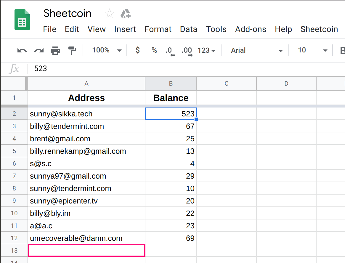Open the Insert menu
Image resolution: width=345 pixels, height=263 pixels.
click(x=125, y=29)
